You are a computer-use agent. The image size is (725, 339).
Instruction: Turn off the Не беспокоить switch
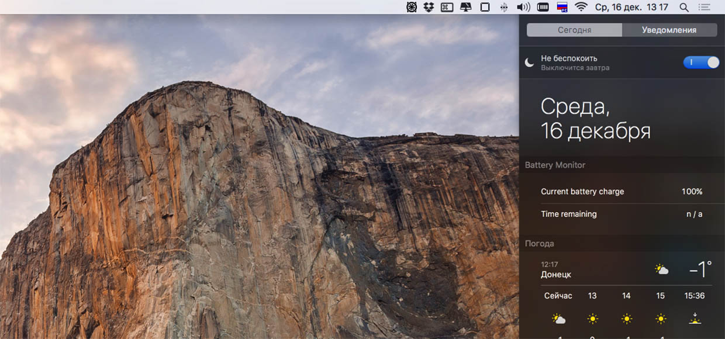(701, 63)
